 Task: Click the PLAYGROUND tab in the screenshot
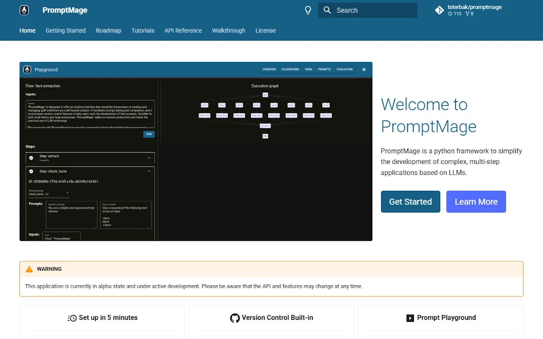pos(291,70)
